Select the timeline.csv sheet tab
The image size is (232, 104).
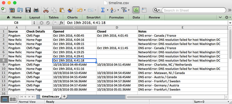pos(50,97)
